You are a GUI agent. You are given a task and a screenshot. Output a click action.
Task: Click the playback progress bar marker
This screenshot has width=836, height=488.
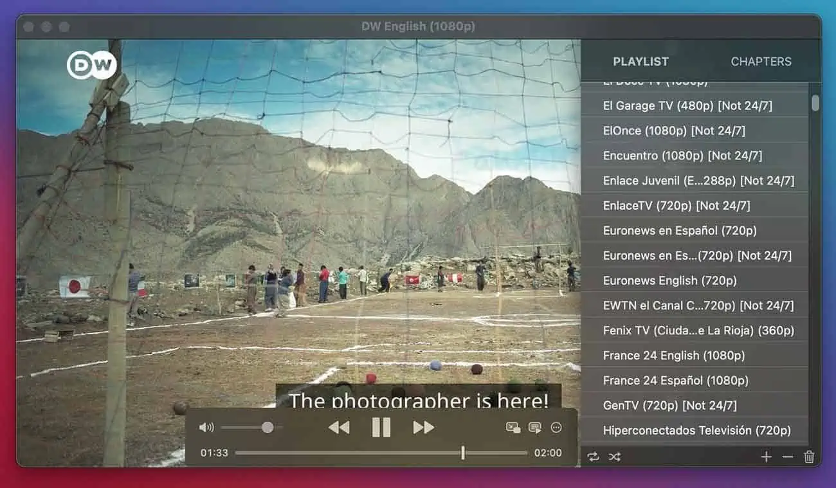pyautogui.click(x=462, y=453)
